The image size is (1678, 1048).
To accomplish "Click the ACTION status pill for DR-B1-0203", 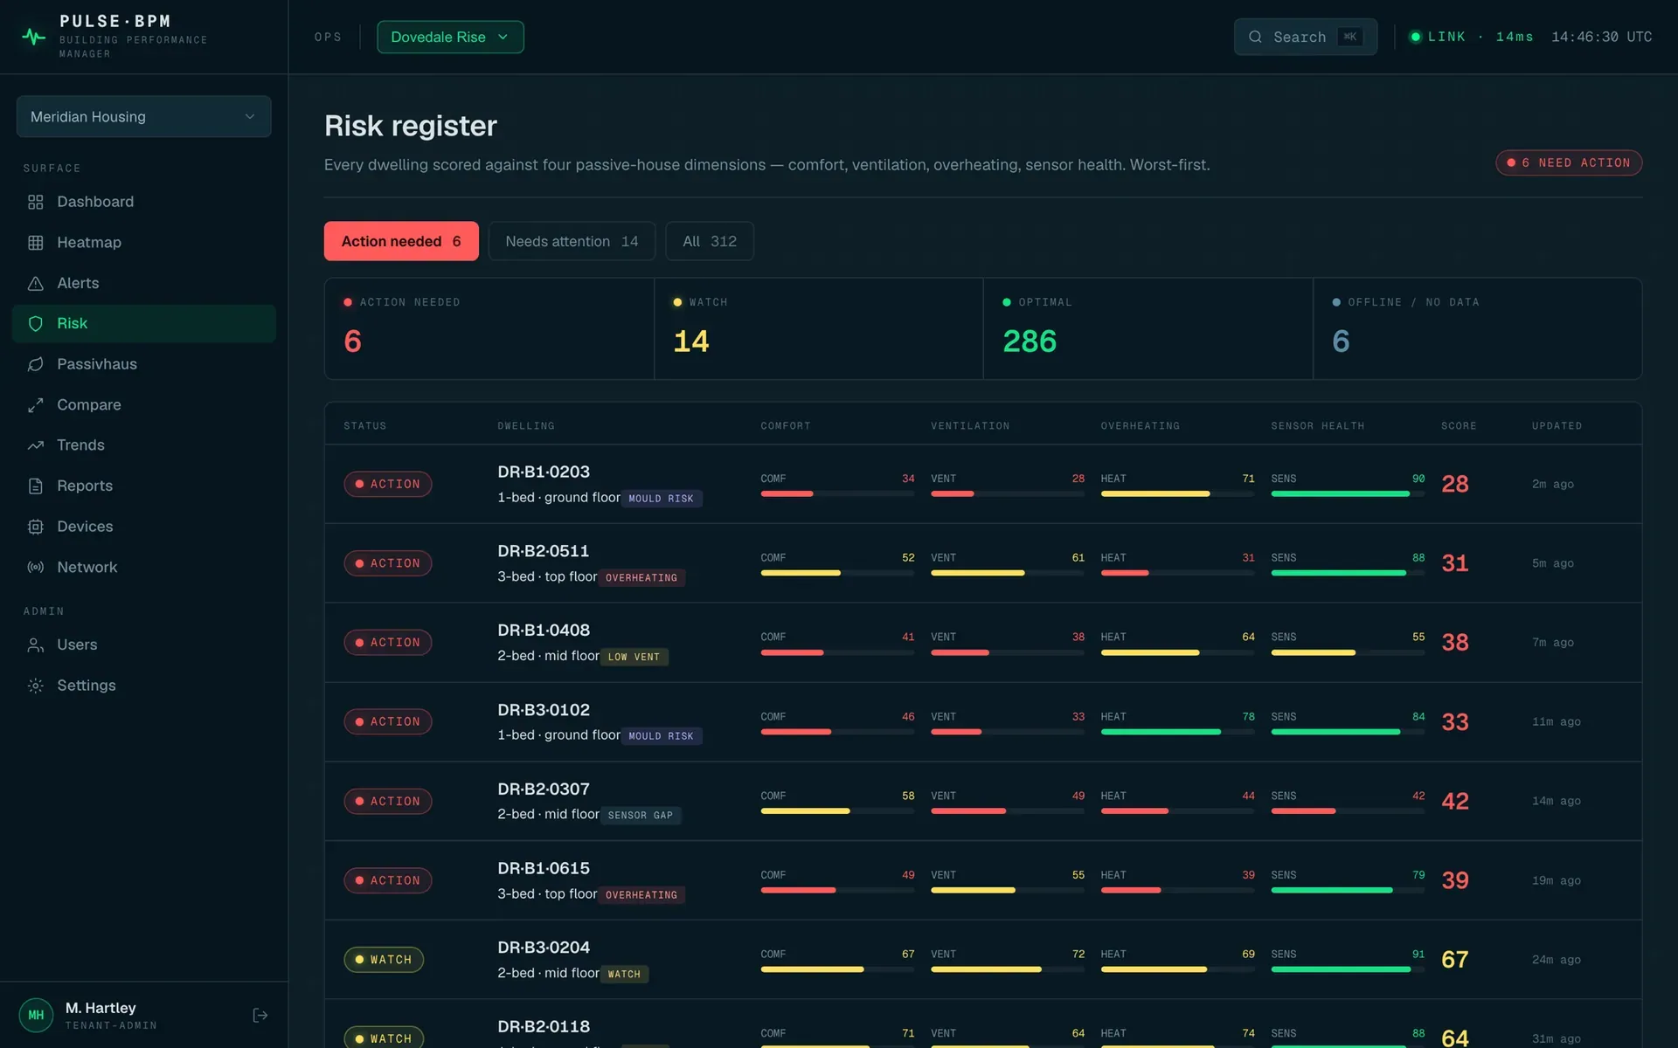I will click(387, 484).
